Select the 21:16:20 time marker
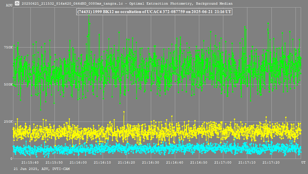Image resolution: width=308 pixels, height=174 pixels. [x=127, y=163]
